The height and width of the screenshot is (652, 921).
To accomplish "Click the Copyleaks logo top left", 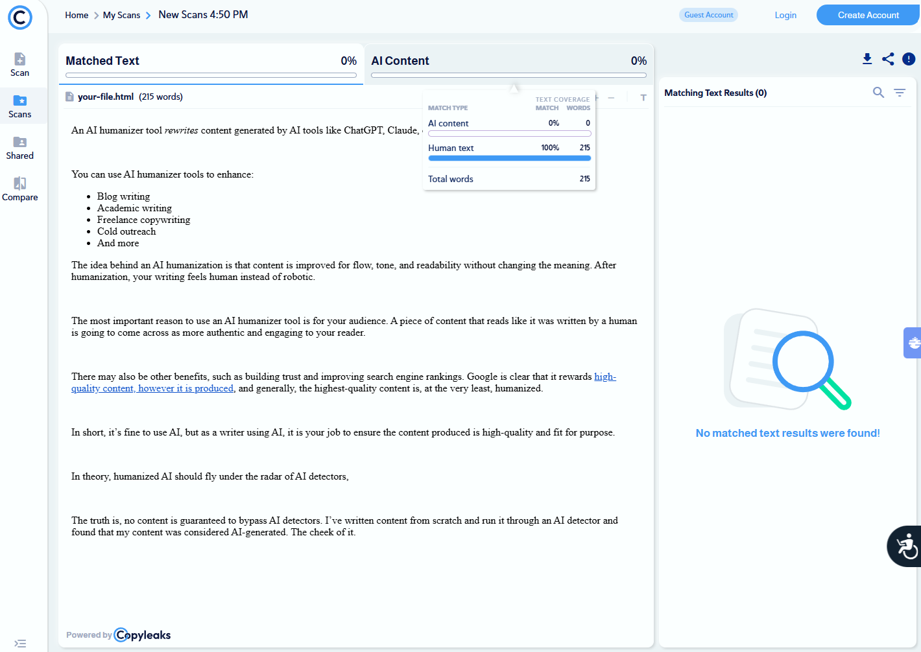I will point(20,17).
